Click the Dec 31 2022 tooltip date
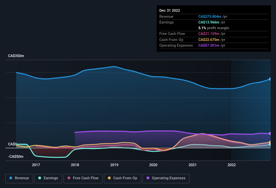Image resolution: width=276 pixels, height=188 pixels. pos(169,10)
